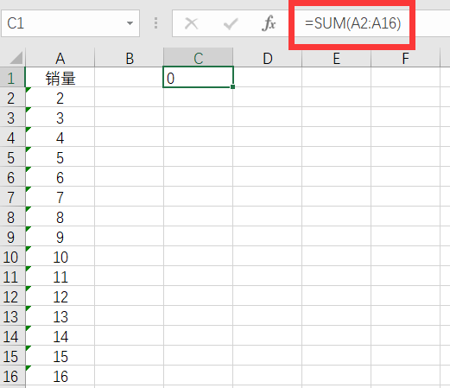This screenshot has width=450, height=388.
Task: Select row 7 header
Action: pyautogui.click(x=12, y=196)
